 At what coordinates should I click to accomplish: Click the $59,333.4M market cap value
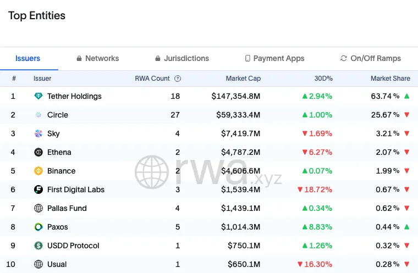point(238,115)
